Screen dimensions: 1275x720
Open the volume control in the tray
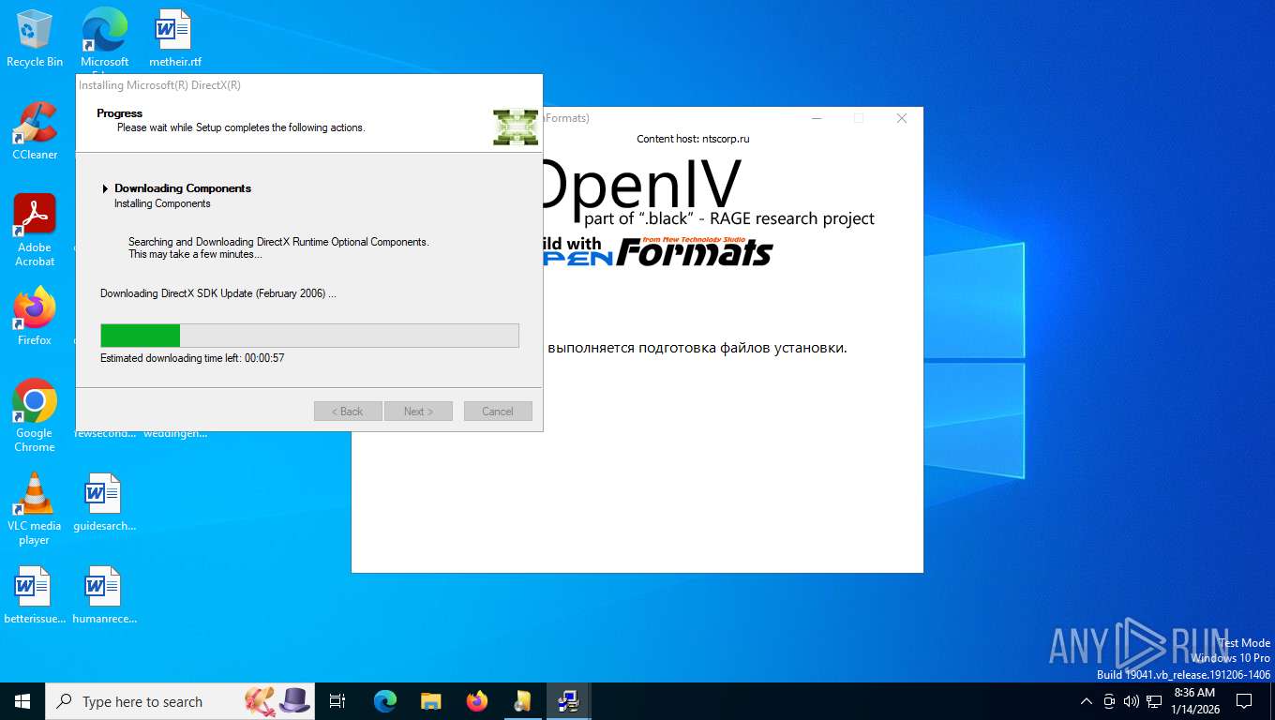pos(1131,701)
